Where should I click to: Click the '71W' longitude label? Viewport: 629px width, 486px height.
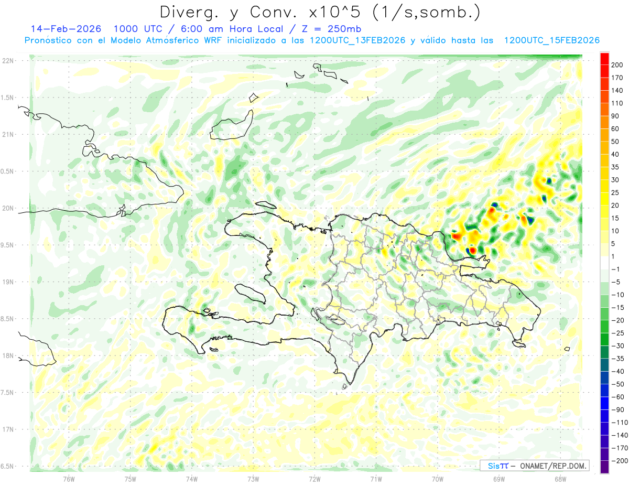coord(376,479)
